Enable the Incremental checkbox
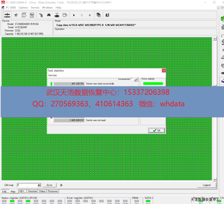224x204 pixels. click(x=132, y=79)
